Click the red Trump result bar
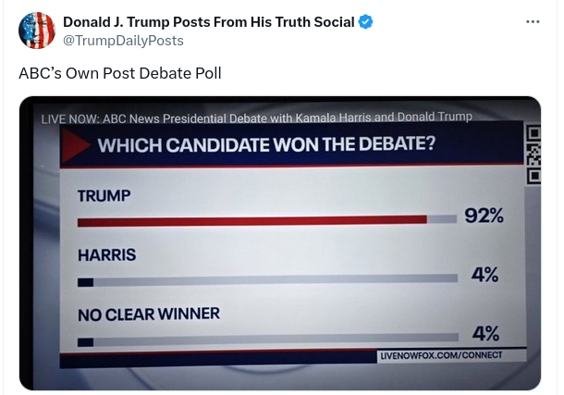 pyautogui.click(x=251, y=221)
